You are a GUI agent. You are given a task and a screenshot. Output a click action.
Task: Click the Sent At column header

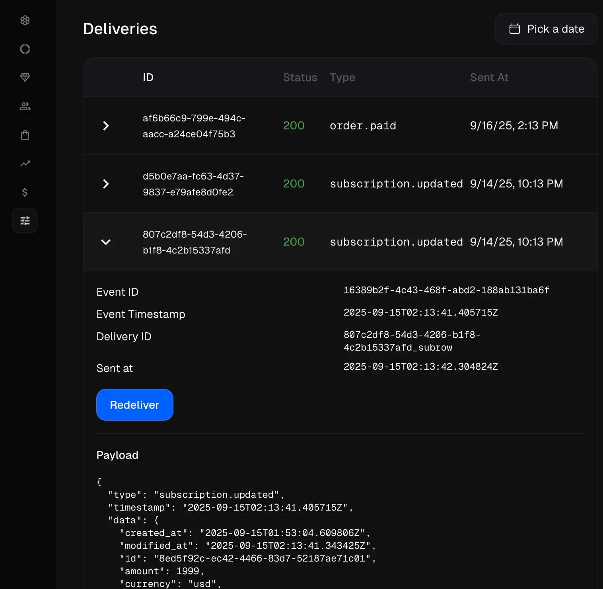pos(489,77)
